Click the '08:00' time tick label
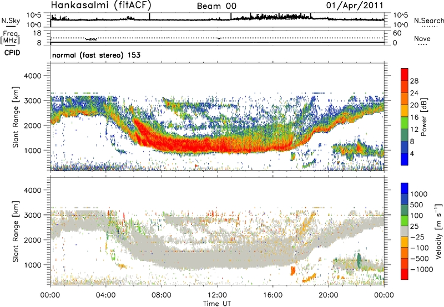Image resolution: width=444 pixels, height=307 pixels. [x=161, y=295]
